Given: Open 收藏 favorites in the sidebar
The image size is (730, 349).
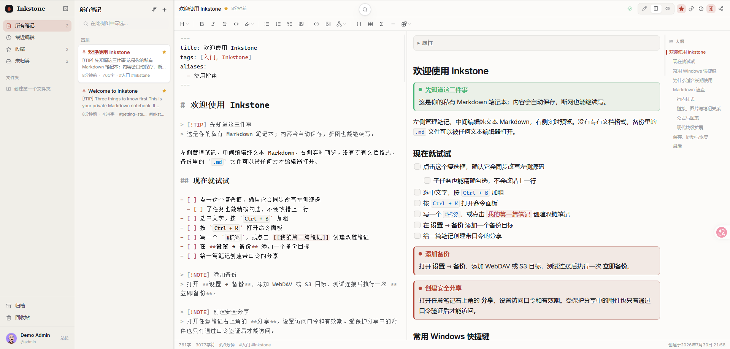Looking at the screenshot, I should click(37, 49).
